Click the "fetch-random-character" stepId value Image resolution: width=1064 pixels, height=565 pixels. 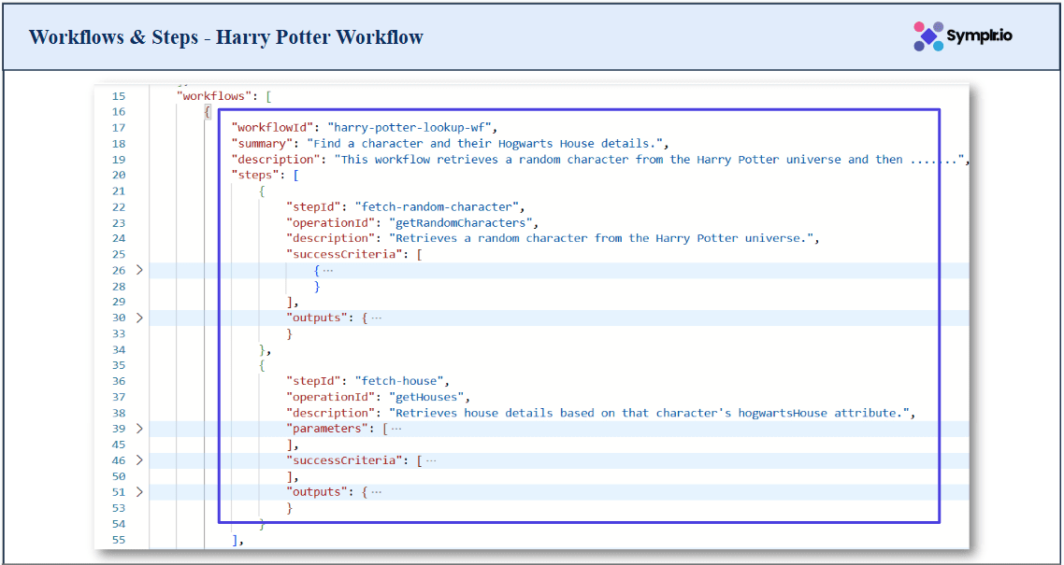pyautogui.click(x=438, y=206)
